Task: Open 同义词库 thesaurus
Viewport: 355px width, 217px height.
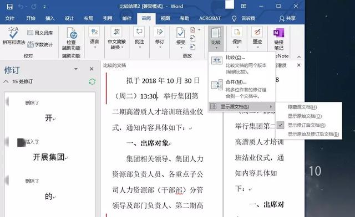Action: (40, 33)
